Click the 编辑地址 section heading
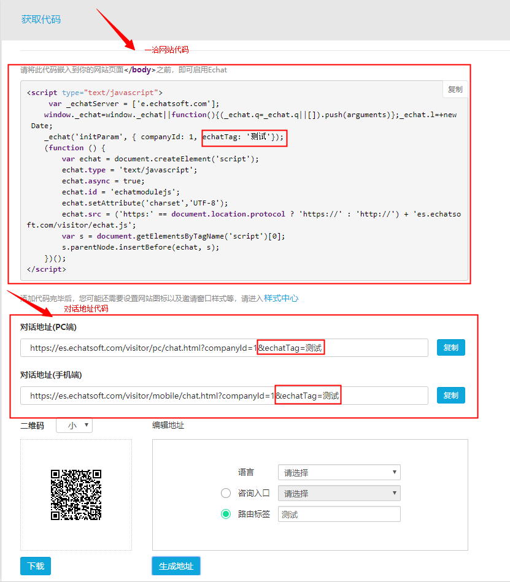Viewport: 510px width, 582px height. pyautogui.click(x=168, y=425)
